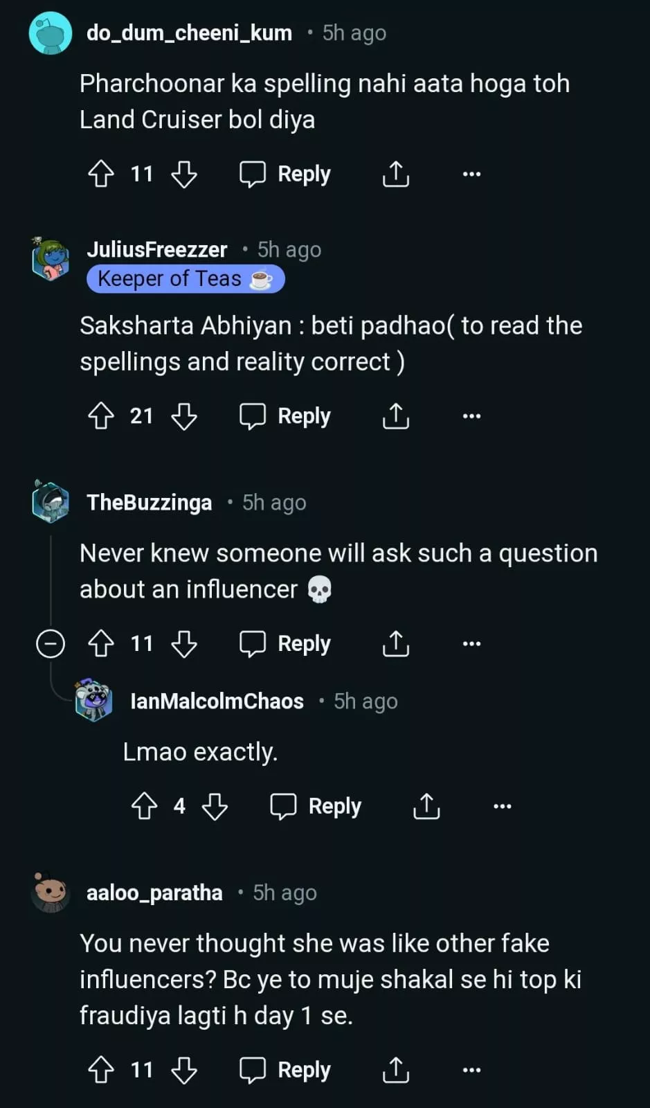Image resolution: width=650 pixels, height=1108 pixels.
Task: Open aaloo_paratha's username link
Action: (154, 893)
